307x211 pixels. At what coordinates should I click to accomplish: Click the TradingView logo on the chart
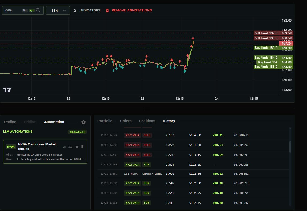(7, 90)
